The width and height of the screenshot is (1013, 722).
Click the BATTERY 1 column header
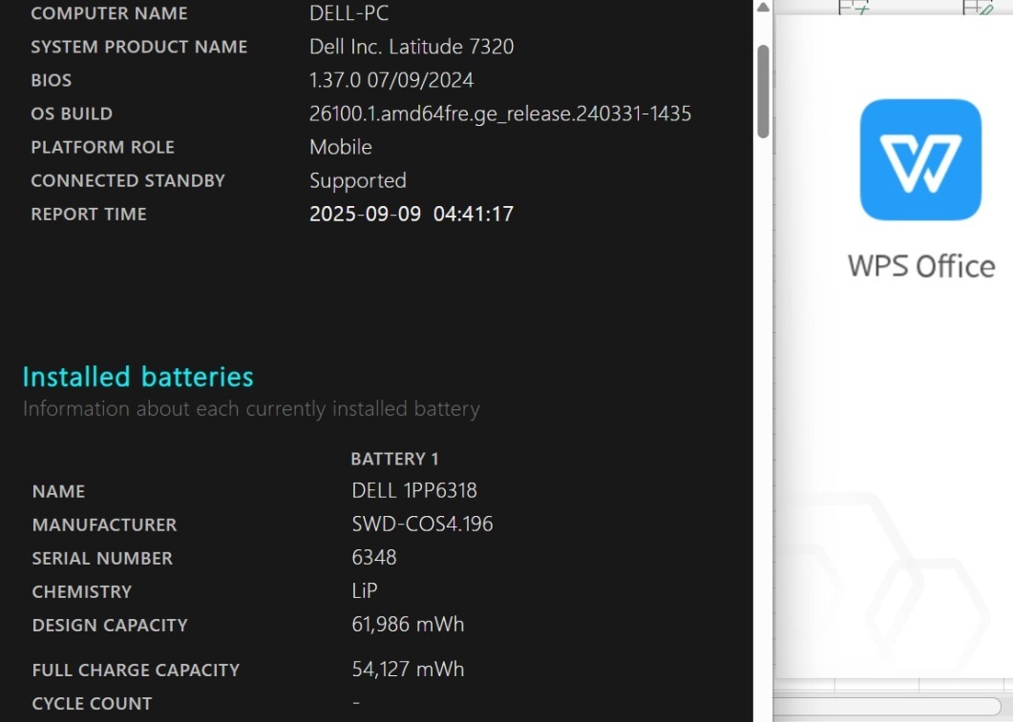394,460
